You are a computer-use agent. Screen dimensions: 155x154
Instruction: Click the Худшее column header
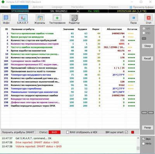[83, 29]
